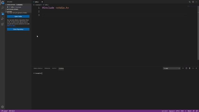Viewport: 199px width, 112px height.
Task: Open the read our docs link
Action: (11, 26)
